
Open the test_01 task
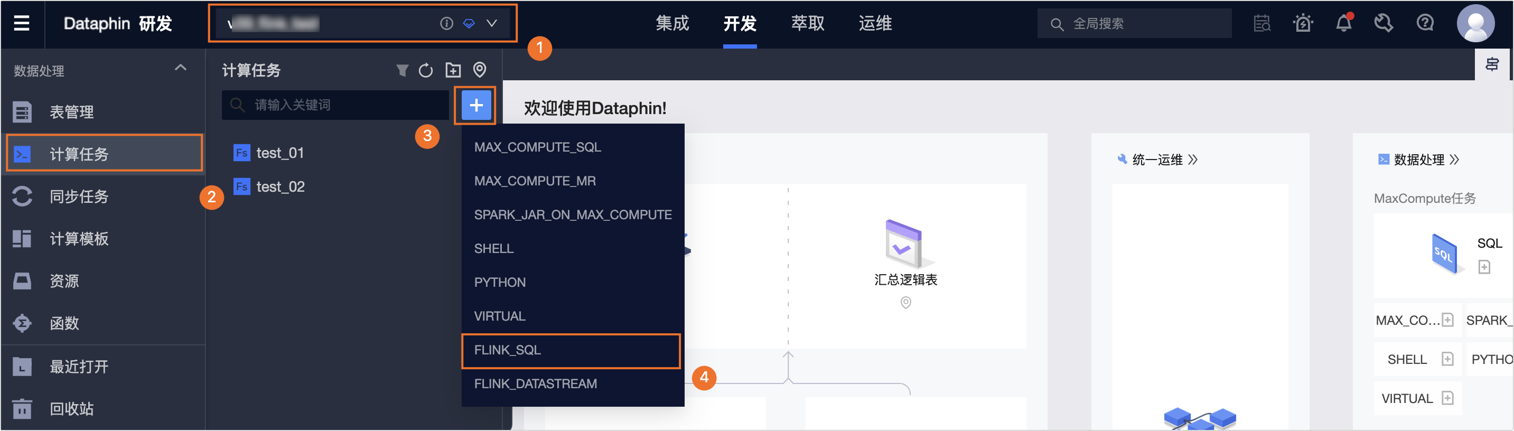269,153
